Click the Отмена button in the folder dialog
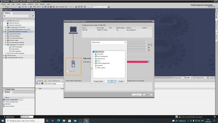 [x=121, y=81]
